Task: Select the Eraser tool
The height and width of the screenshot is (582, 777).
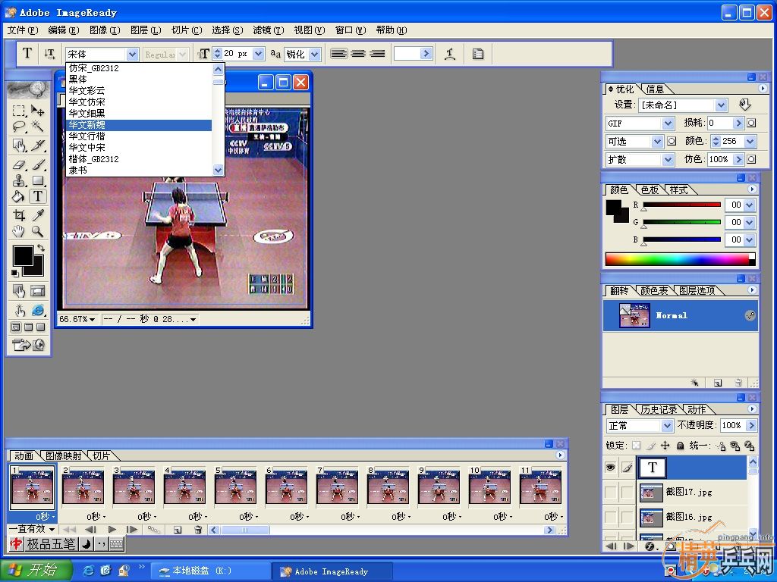Action: pyautogui.click(x=19, y=164)
